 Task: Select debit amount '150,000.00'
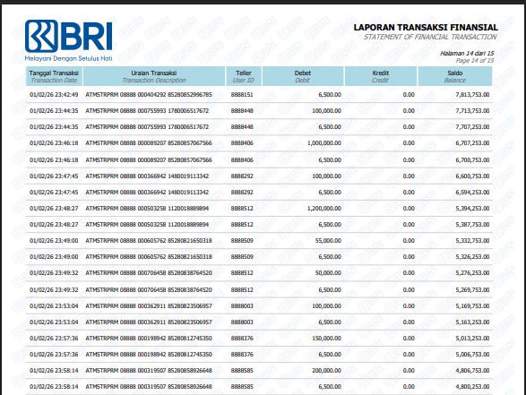click(x=327, y=338)
